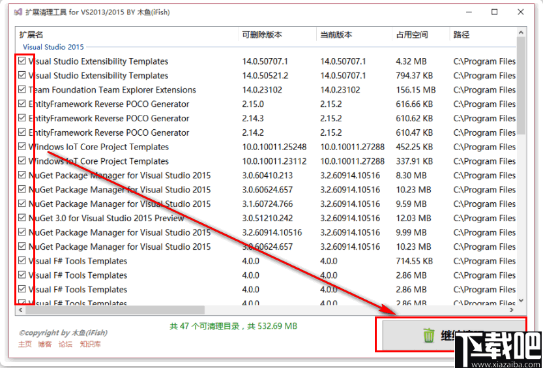Sort by the 路径 column header
543x368 pixels.
pos(483,35)
